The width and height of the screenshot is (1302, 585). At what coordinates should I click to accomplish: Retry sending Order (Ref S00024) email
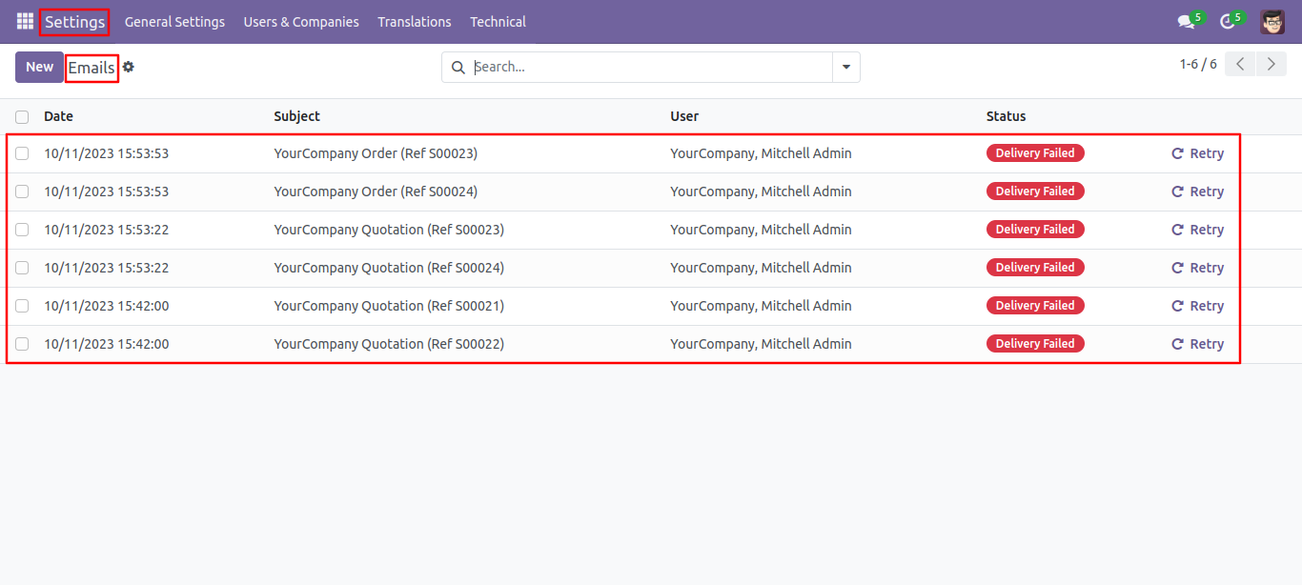coord(1197,192)
